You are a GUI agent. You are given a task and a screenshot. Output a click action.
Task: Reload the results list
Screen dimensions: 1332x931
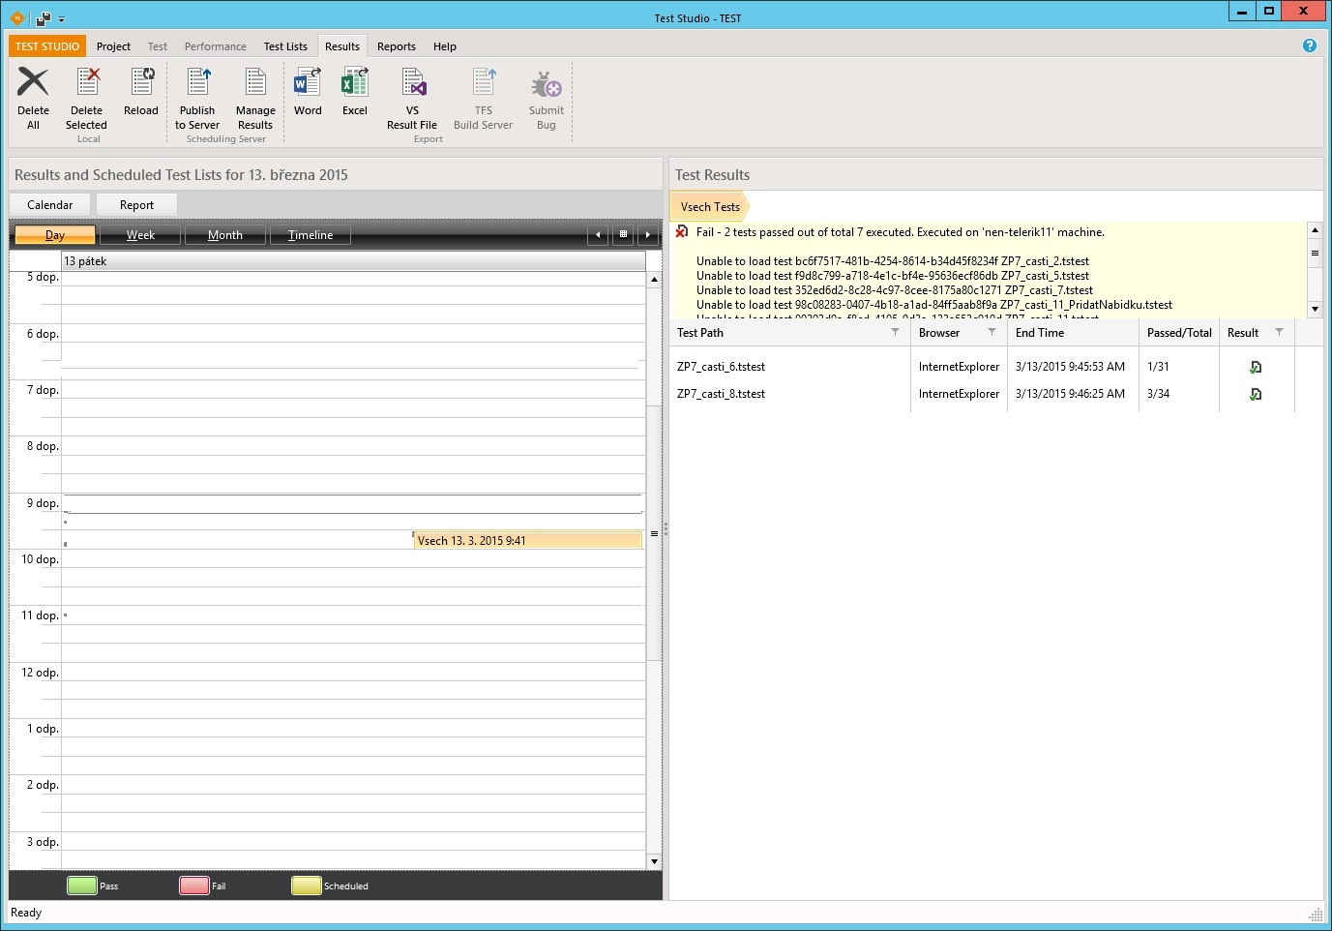141,84
